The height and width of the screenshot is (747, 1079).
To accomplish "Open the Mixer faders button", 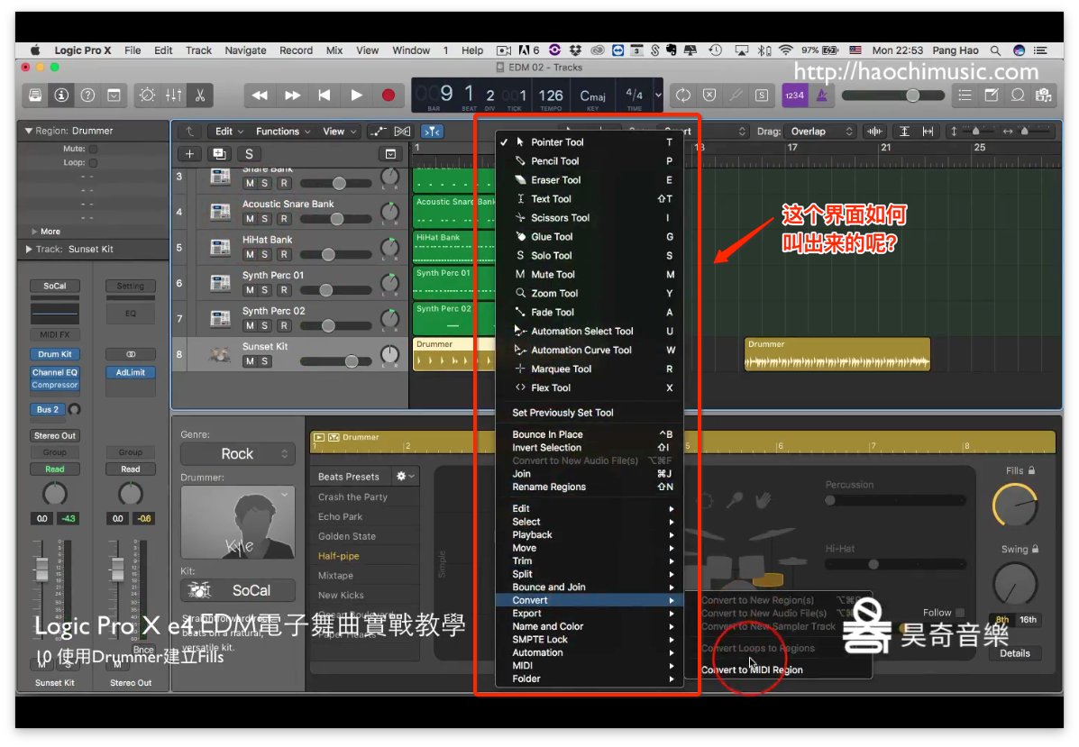I will click(x=173, y=96).
